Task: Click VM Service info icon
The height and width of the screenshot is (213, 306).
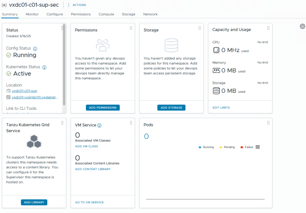Action: [x=99, y=125]
